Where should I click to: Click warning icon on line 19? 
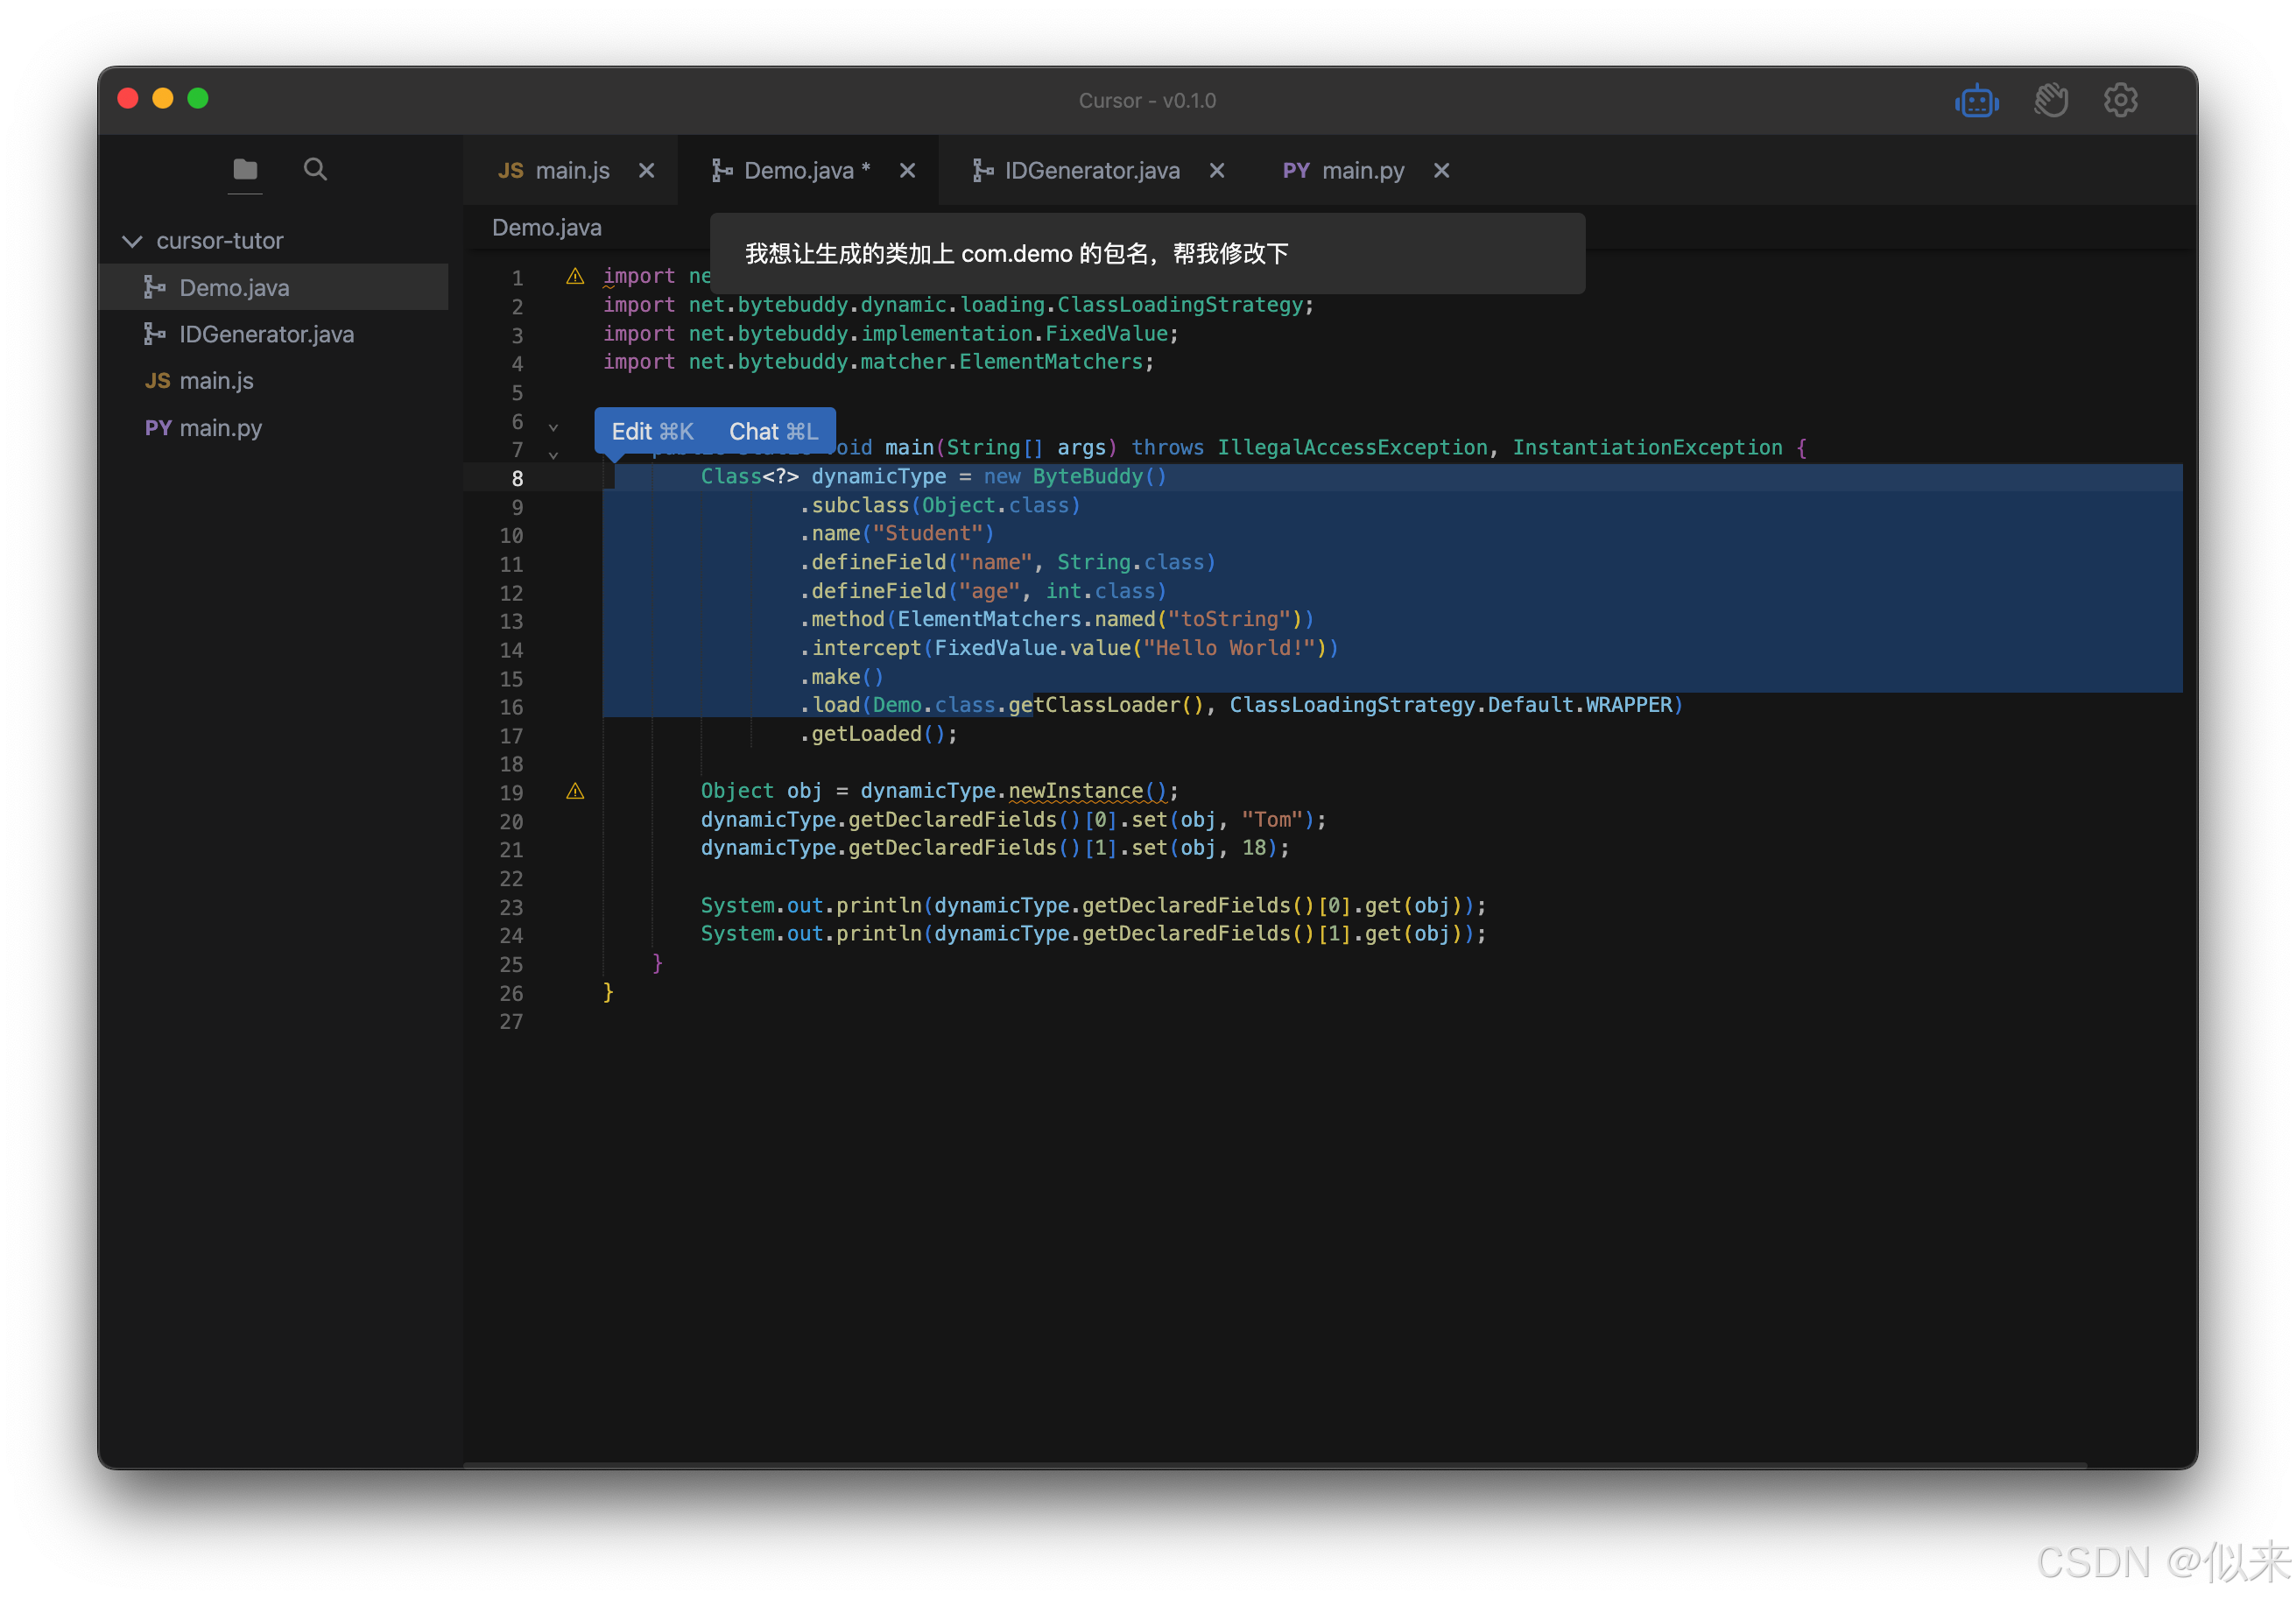point(575,792)
